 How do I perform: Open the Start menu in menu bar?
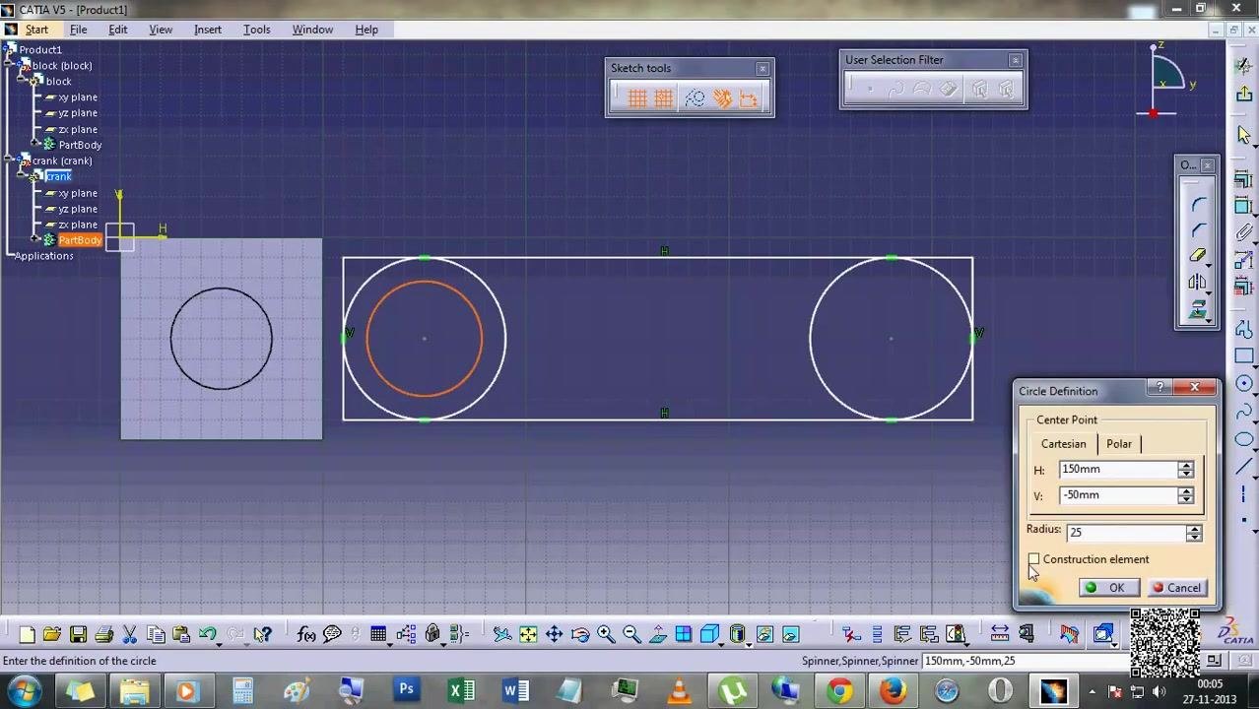point(36,30)
